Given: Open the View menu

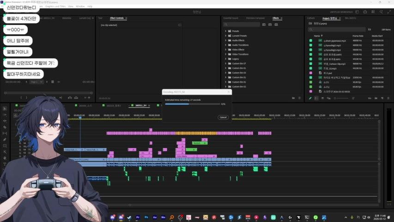Looking at the screenshot, I should (71, 6).
